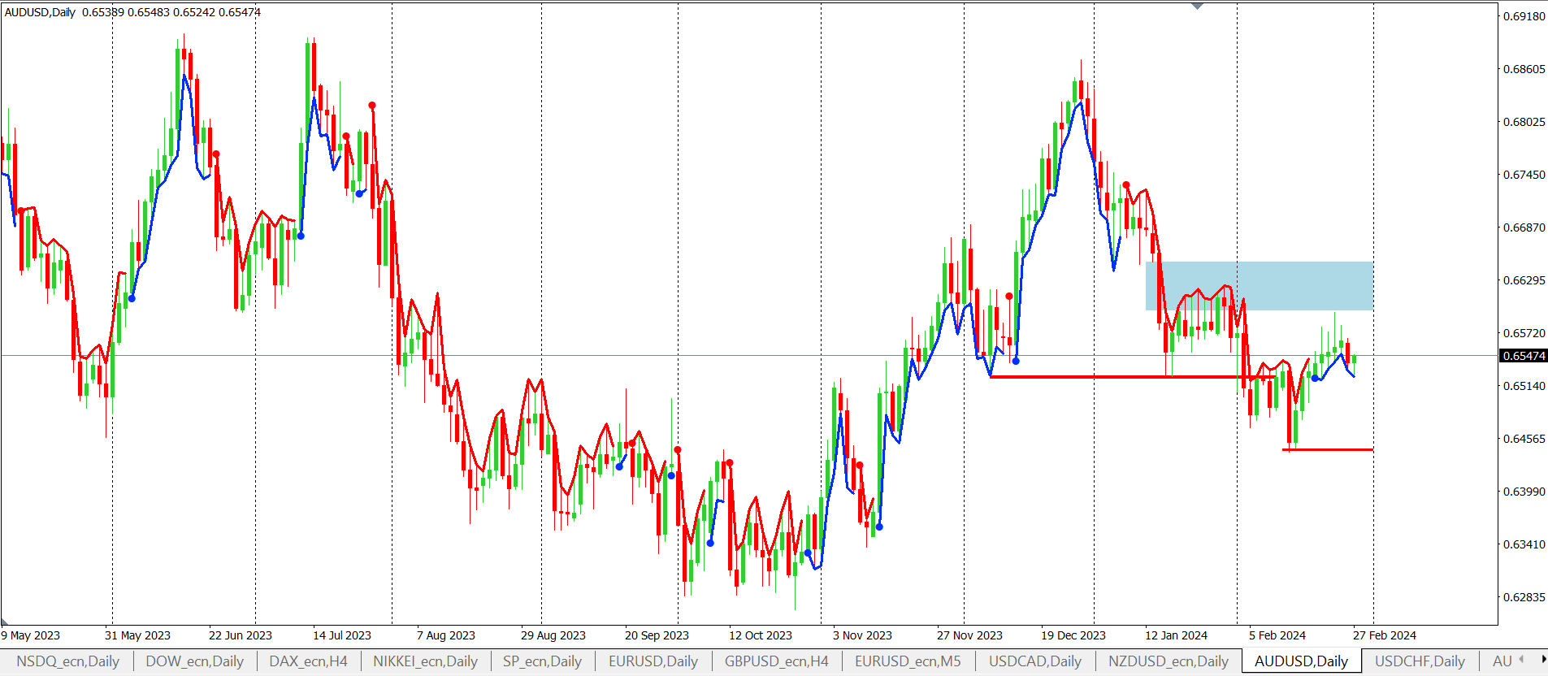Click the 0.68025 price axis label
Screen dimensions: 1548x676
point(1524,122)
